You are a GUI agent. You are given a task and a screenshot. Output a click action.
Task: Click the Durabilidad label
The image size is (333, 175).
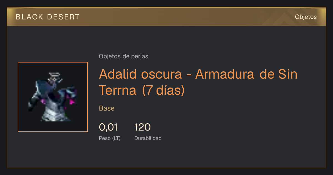pos(148,138)
